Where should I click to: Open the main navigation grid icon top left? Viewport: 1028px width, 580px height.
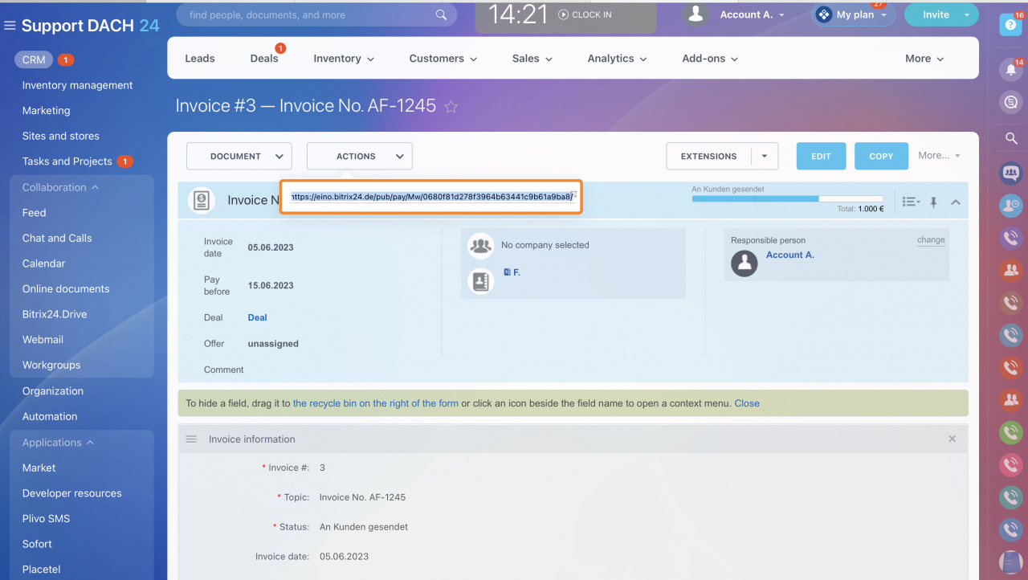pyautogui.click(x=10, y=25)
